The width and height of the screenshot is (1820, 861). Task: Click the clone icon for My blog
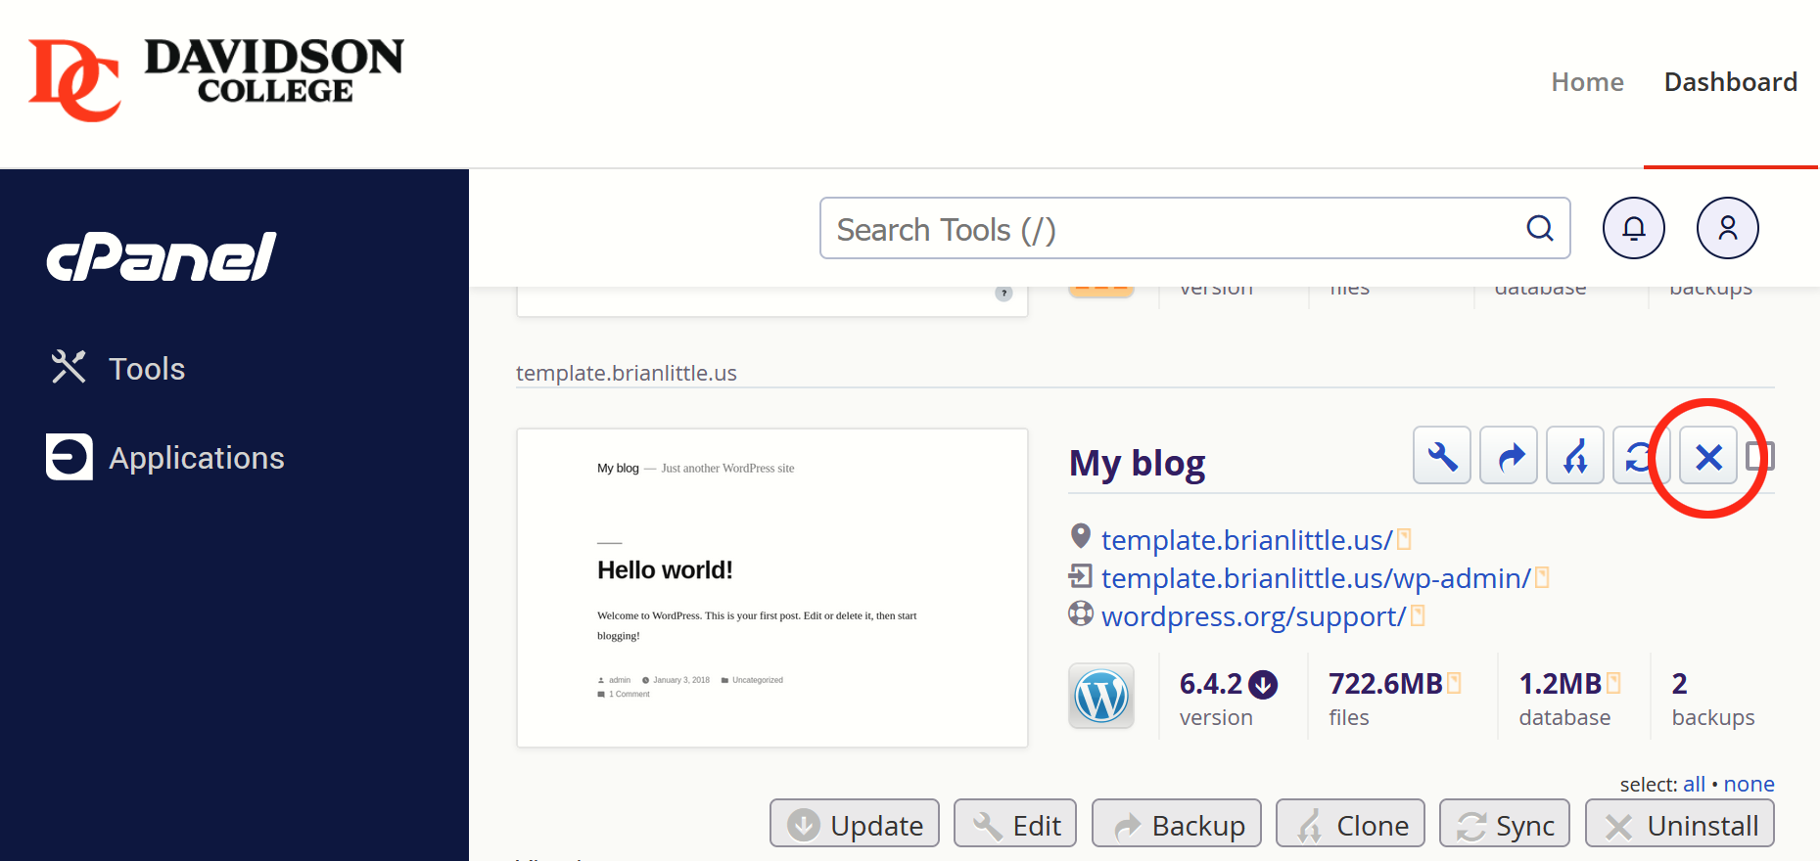point(1574,456)
